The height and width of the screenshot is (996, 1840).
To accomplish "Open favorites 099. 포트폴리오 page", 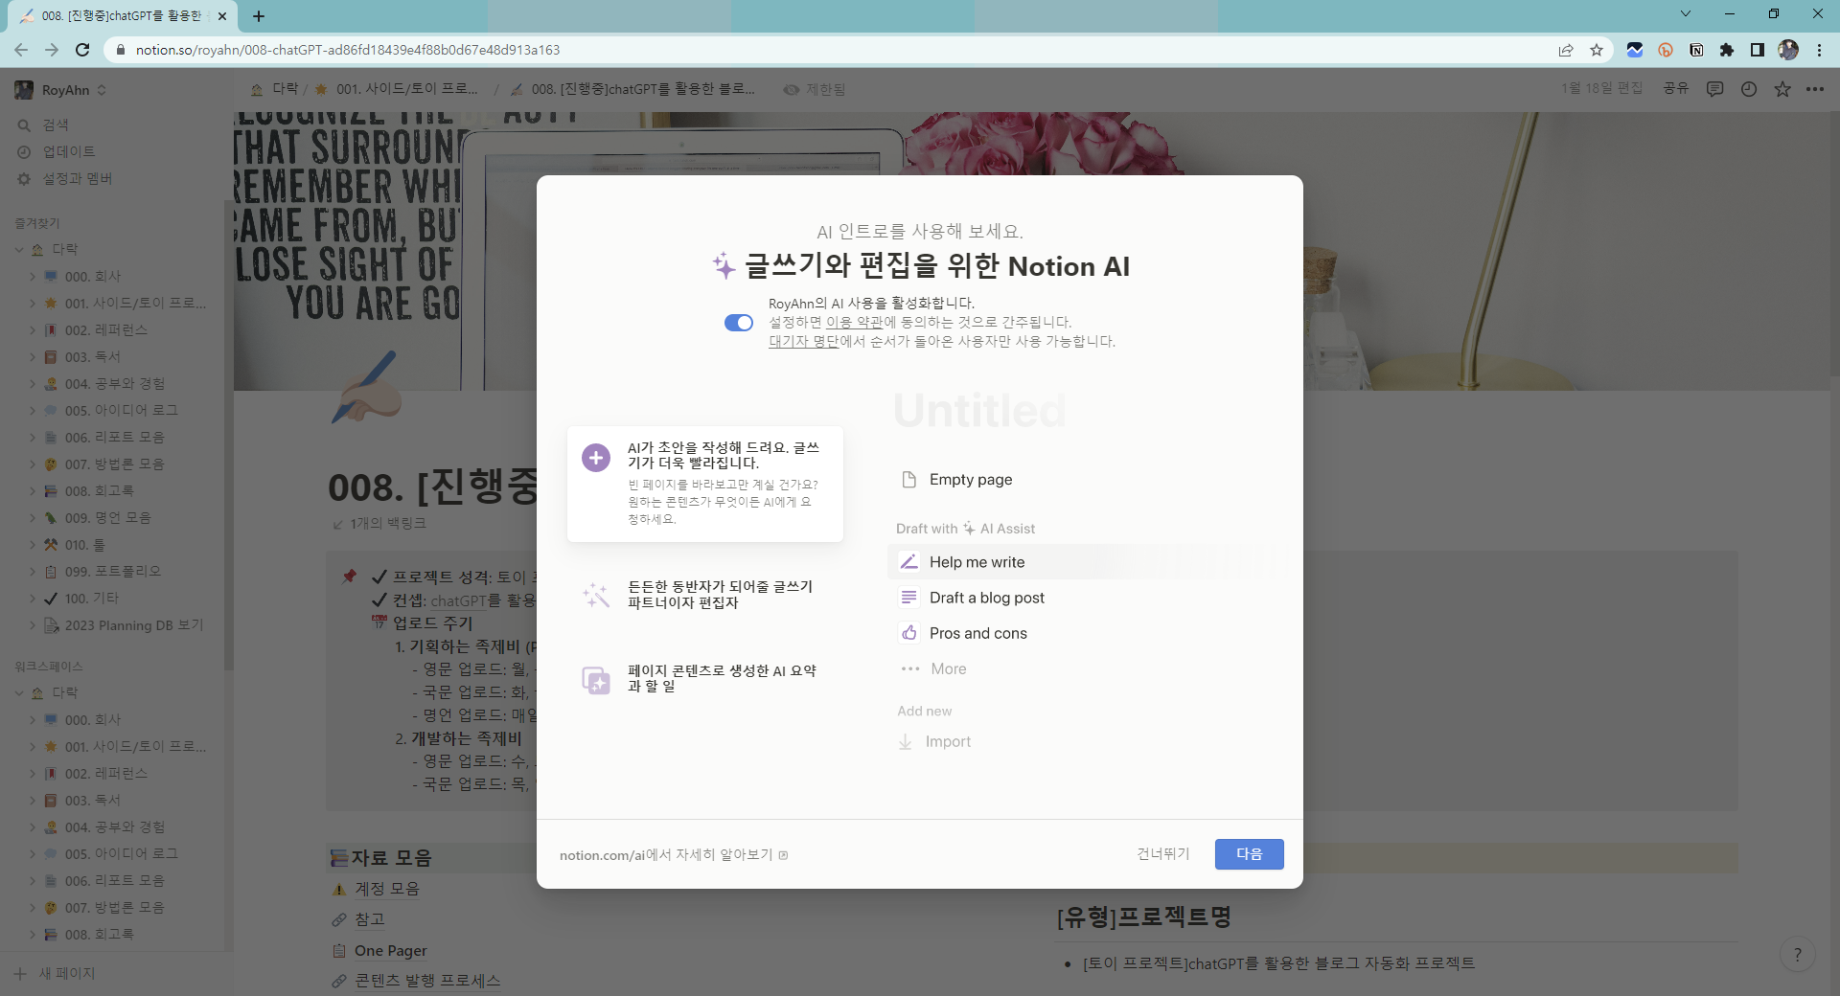I will point(113,572).
